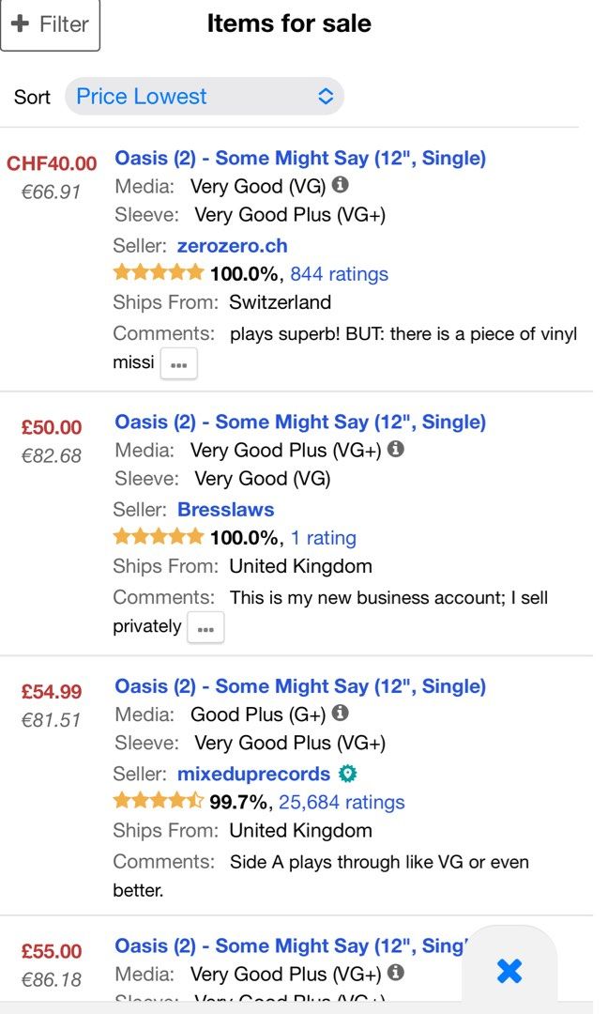The image size is (608, 1014).
Task: Click the 1 rating link for Bresslaws
Action: click(325, 536)
